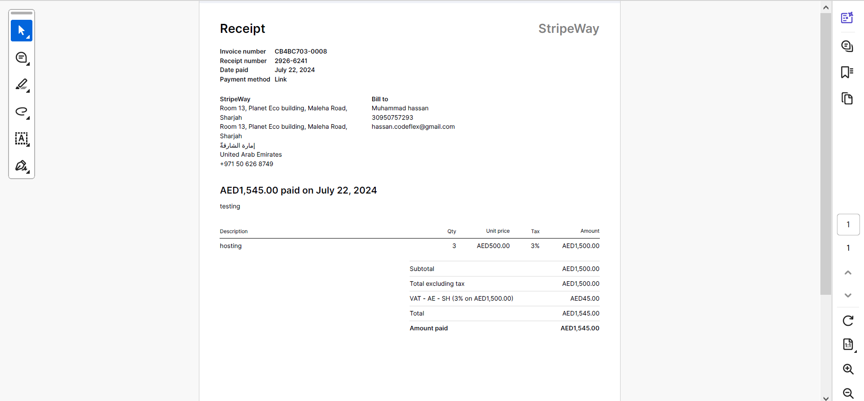The height and width of the screenshot is (401, 864).
Task: Select the highlighter pen tool
Action: click(x=22, y=85)
